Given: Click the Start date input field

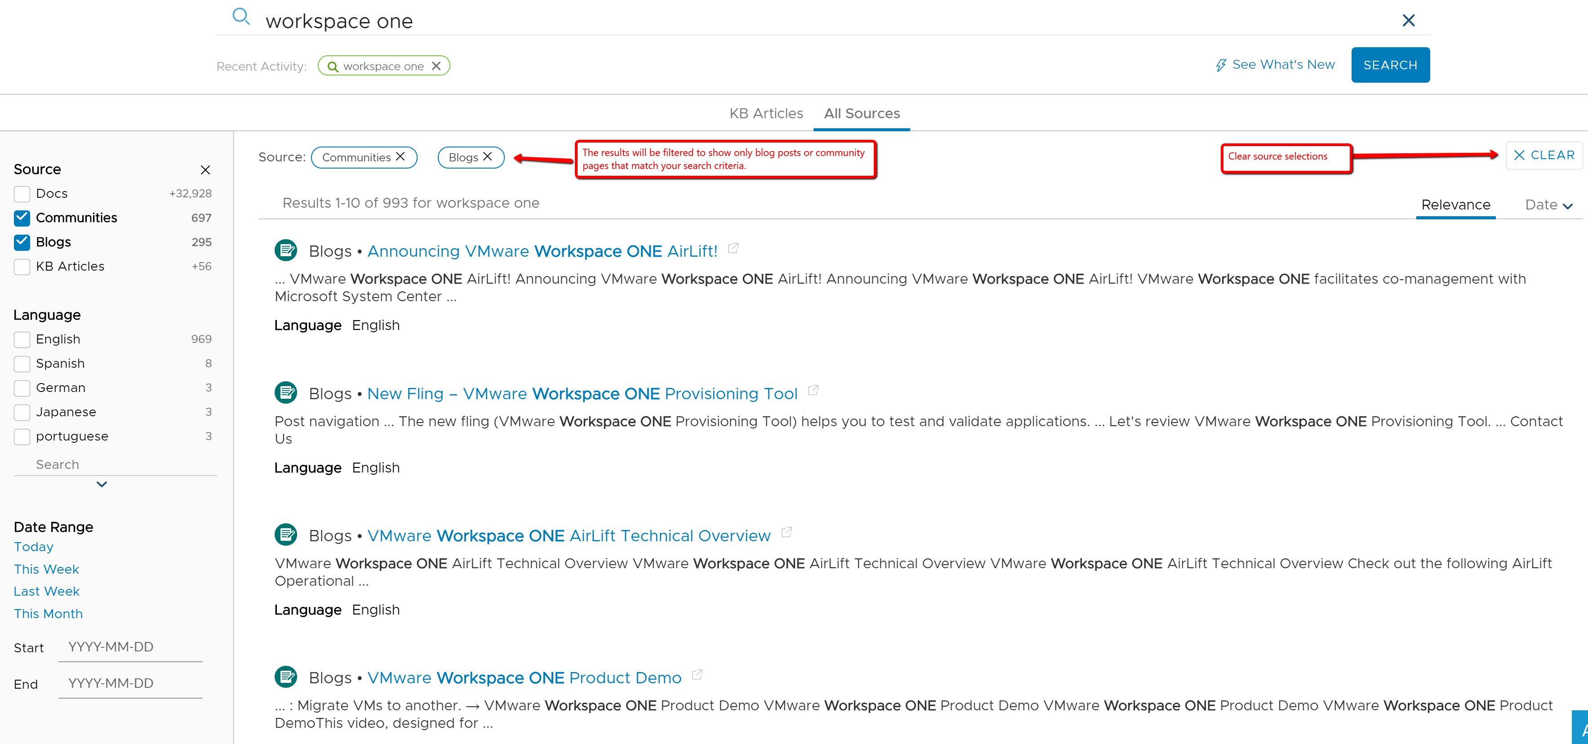Looking at the screenshot, I should (x=131, y=647).
